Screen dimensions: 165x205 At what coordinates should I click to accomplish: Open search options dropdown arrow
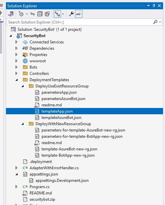tap(160, 22)
